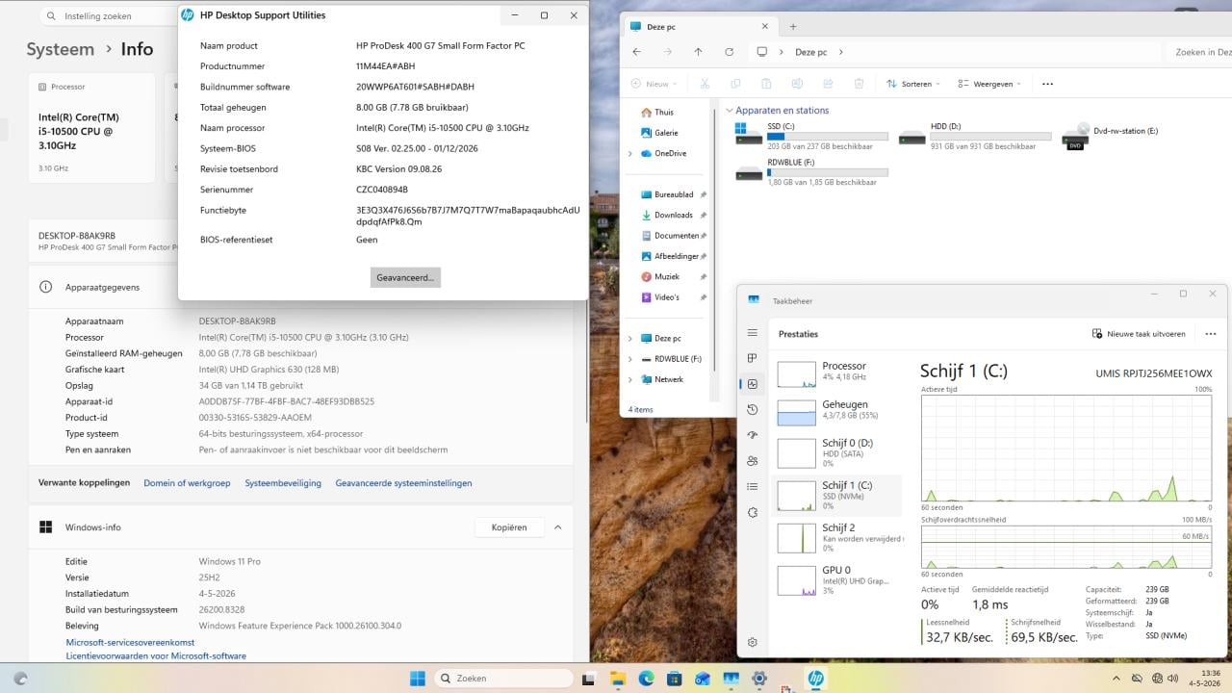Image resolution: width=1232 pixels, height=693 pixels.
Task: Select the RDWBLUE (F:) drive
Action: coord(811,171)
